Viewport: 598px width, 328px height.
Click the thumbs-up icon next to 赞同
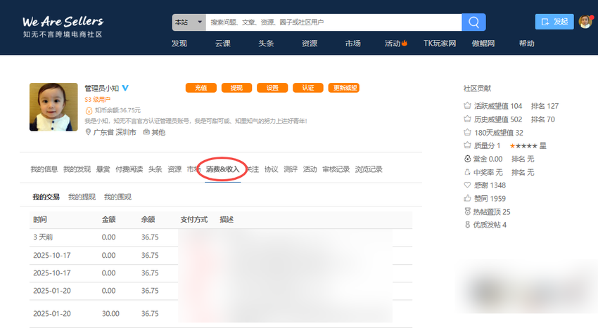(x=466, y=198)
